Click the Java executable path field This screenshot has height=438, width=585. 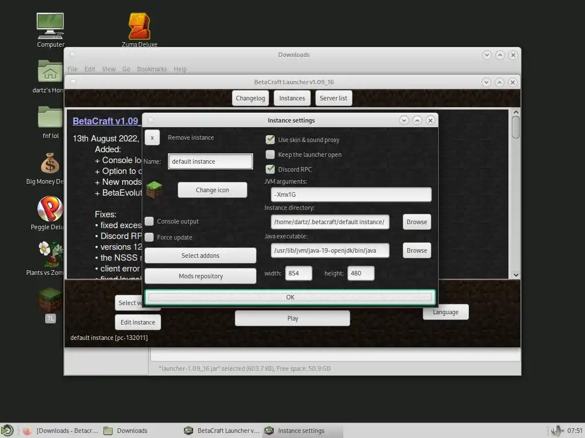point(330,250)
